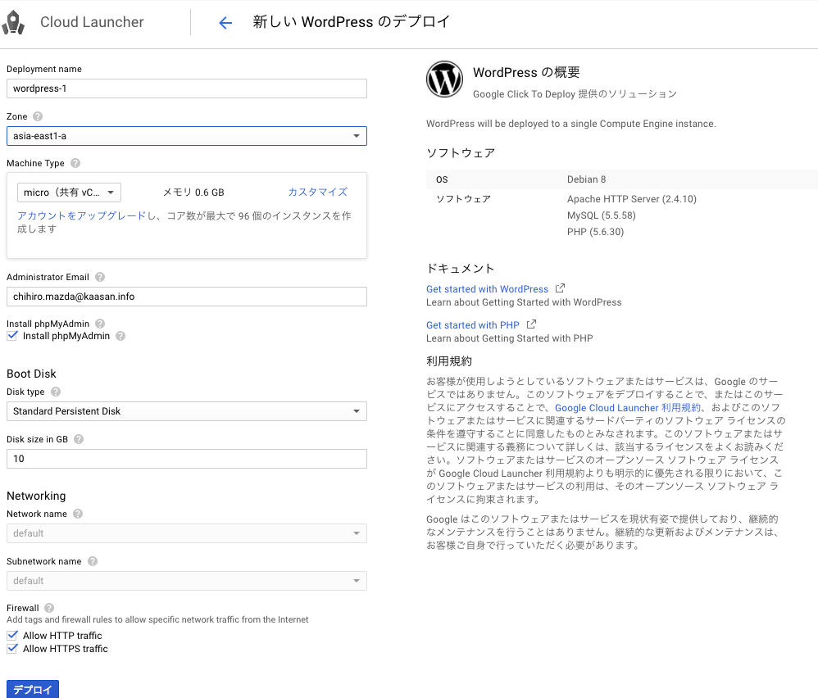Click the Deployment name input field
Image resolution: width=818 pixels, height=698 pixels.
click(x=186, y=88)
